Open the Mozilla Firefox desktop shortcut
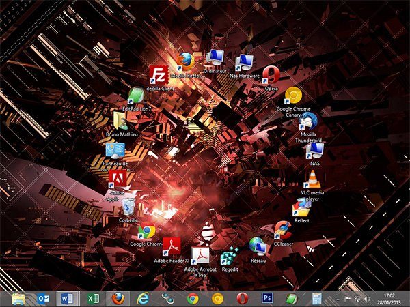Viewport: 410px width, 307px height. (x=186, y=61)
